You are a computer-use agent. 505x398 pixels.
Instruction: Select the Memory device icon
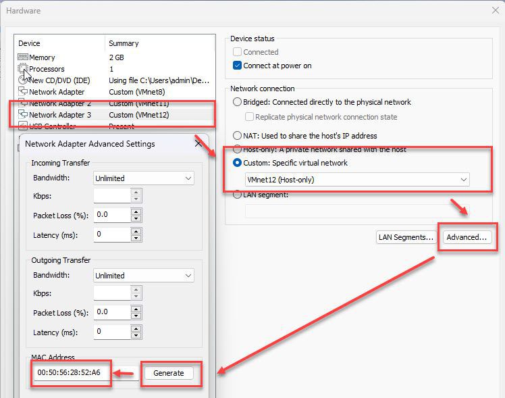pos(23,57)
